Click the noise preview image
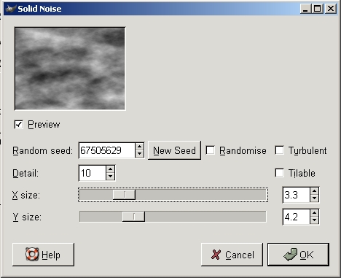Viewport: 341px width, 278px height. 70,69
